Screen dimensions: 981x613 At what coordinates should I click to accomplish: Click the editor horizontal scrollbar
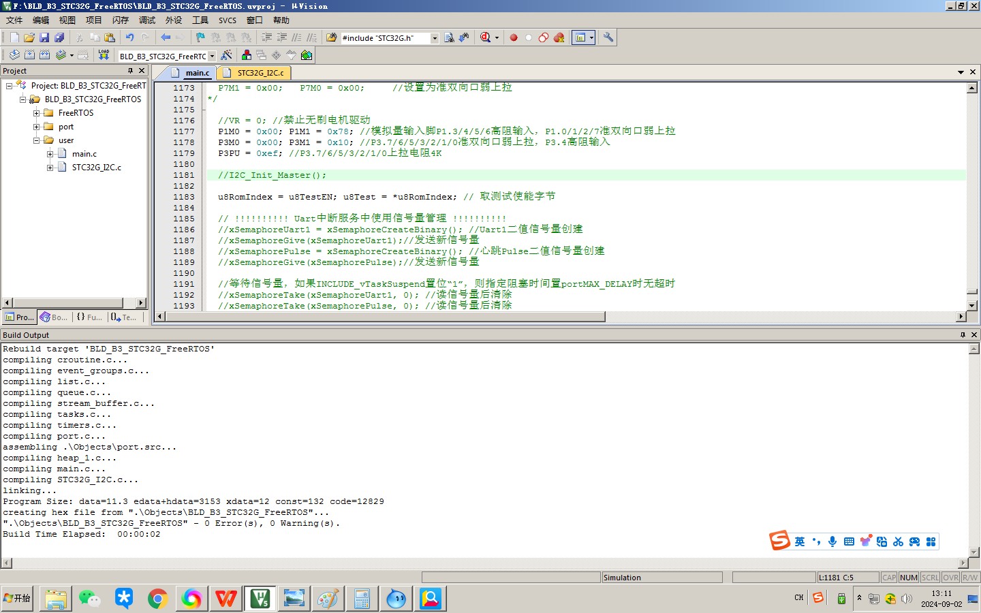384,316
